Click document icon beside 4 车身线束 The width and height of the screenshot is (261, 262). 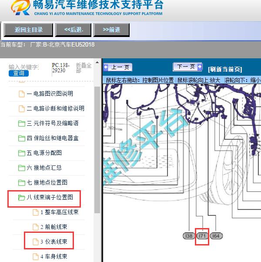click(36, 257)
